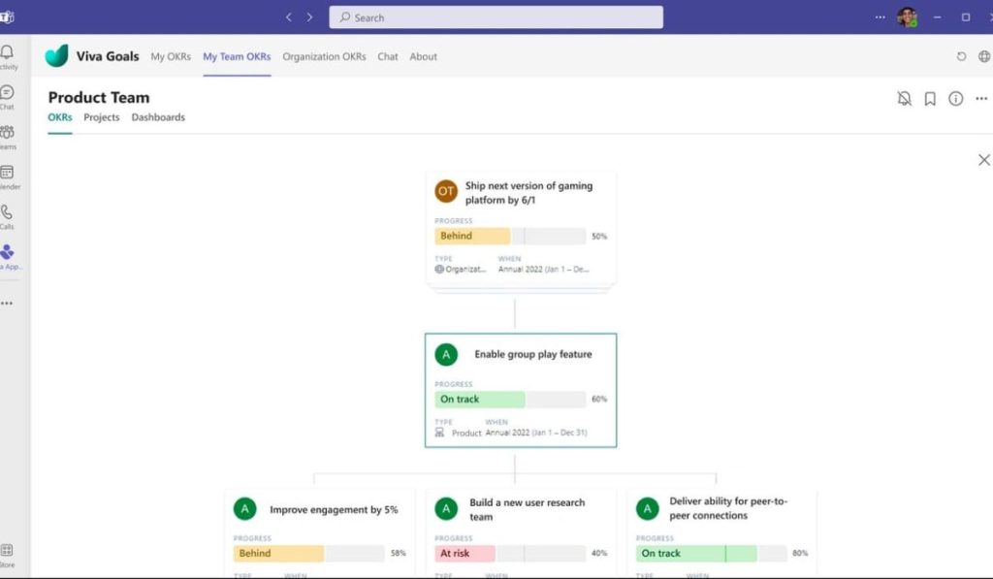This screenshot has width=993, height=579.
Task: Toggle the muted notifications bell icon
Action: point(905,98)
